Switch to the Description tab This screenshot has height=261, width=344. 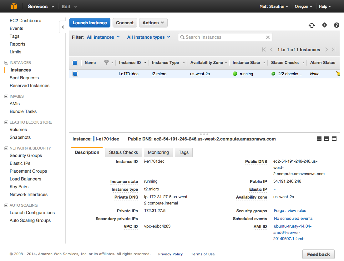pyautogui.click(x=87, y=152)
